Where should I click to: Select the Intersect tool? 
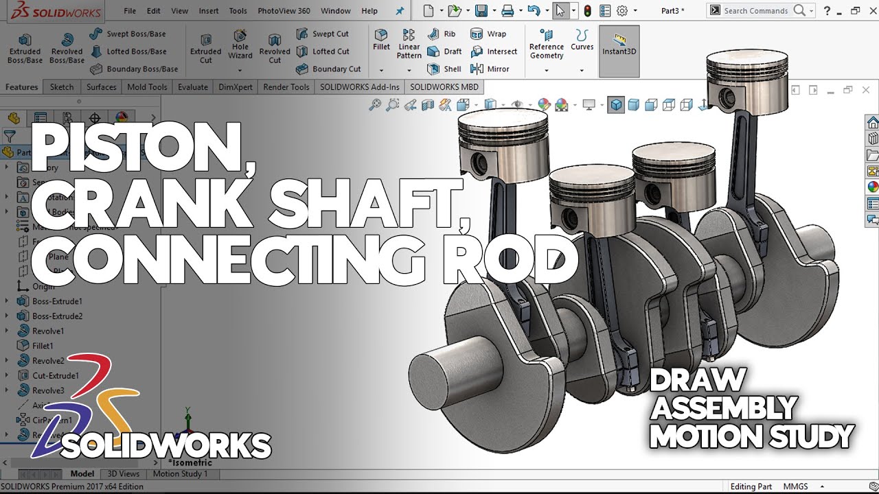coord(494,51)
